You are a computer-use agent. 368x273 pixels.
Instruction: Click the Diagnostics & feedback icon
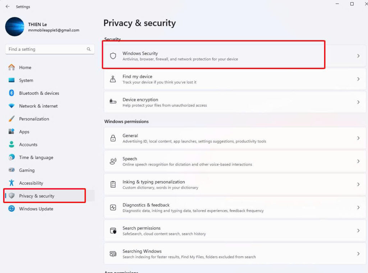click(113, 207)
